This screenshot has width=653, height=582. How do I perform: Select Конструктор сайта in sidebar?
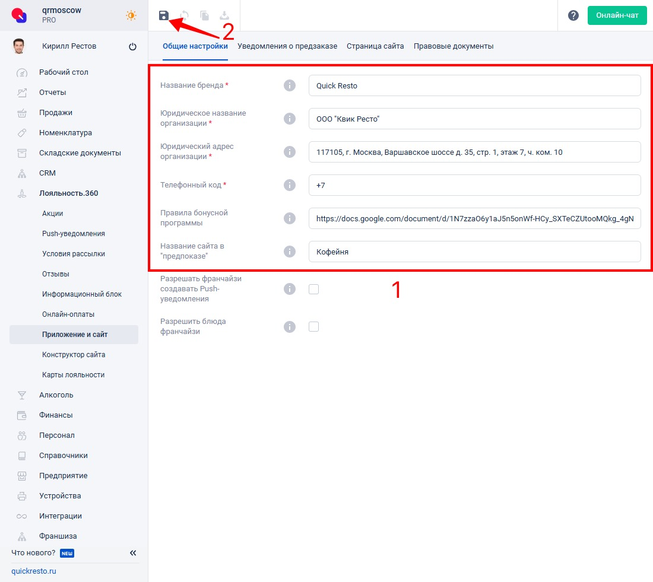click(74, 355)
